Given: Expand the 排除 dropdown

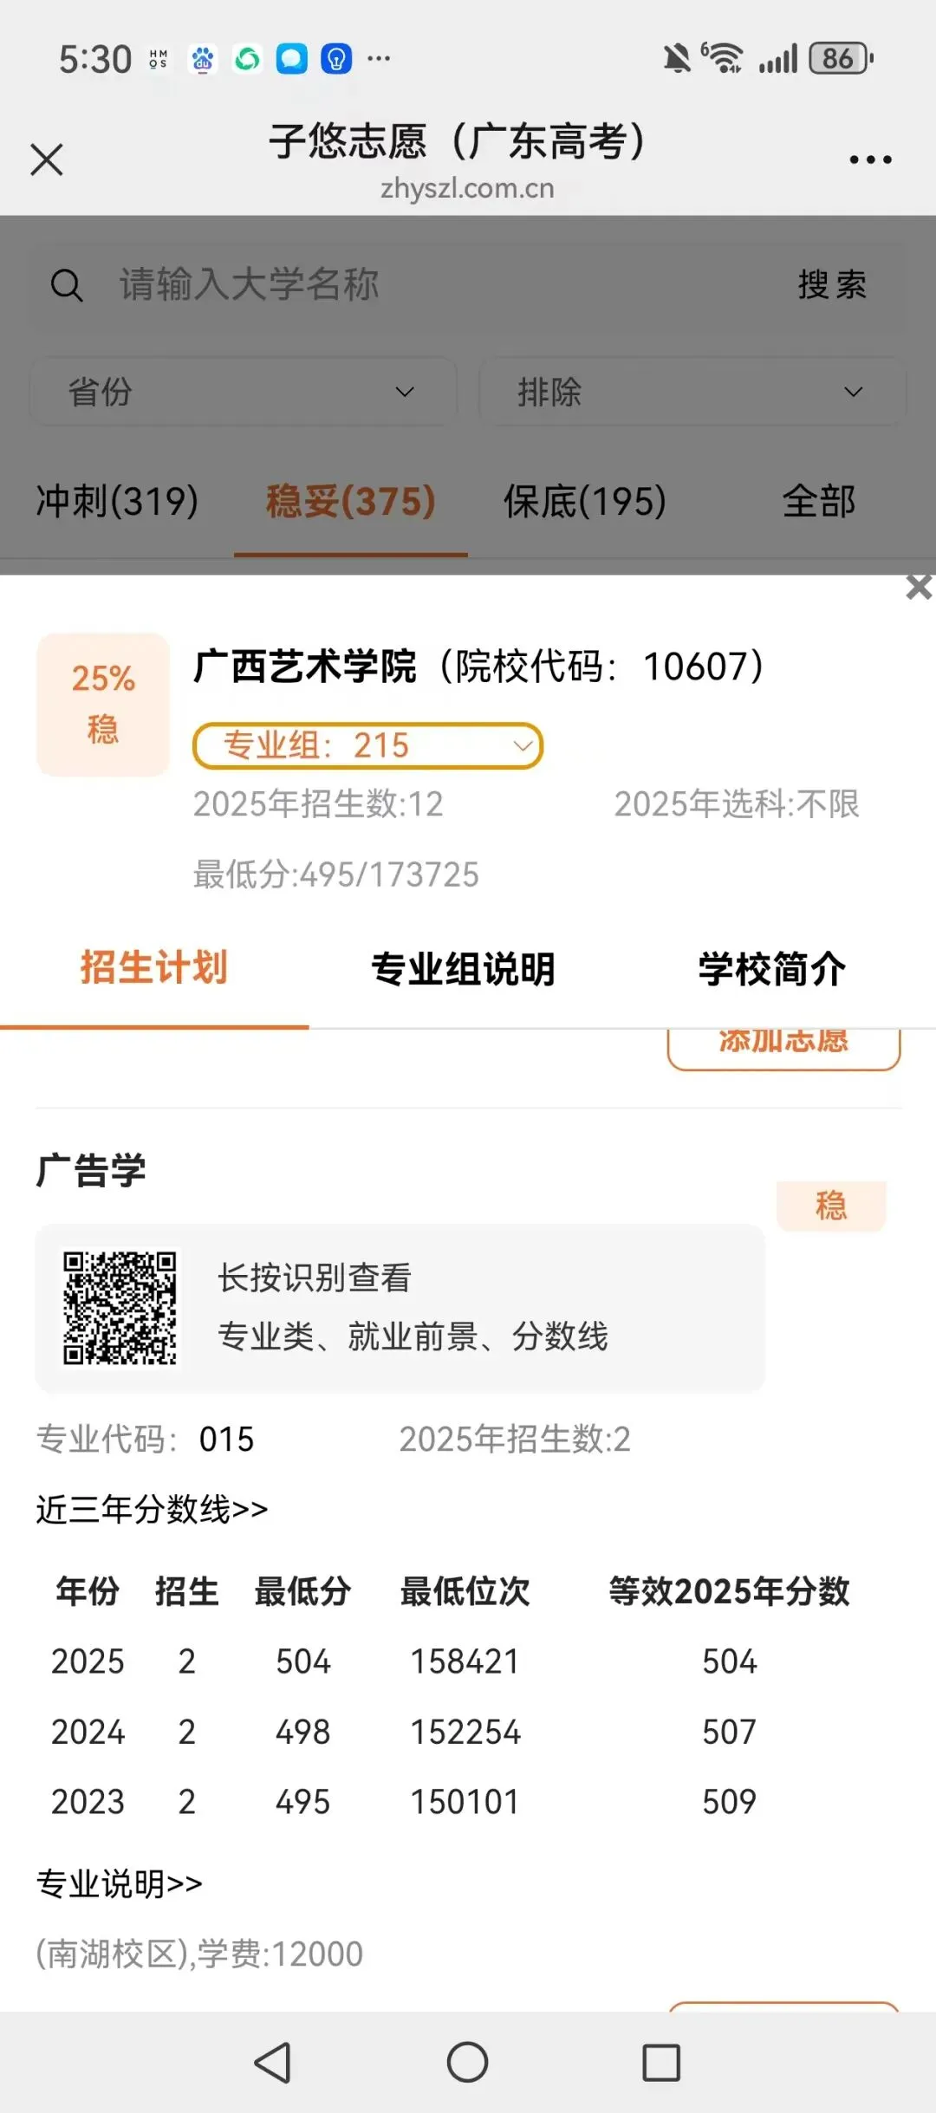Looking at the screenshot, I should pyautogui.click(x=692, y=392).
